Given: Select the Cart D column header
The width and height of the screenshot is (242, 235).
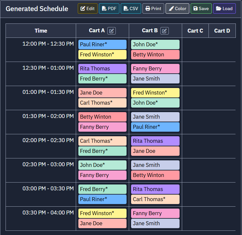Looking at the screenshot, I should click(222, 31).
